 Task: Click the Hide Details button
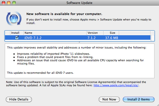coord(19,99)
